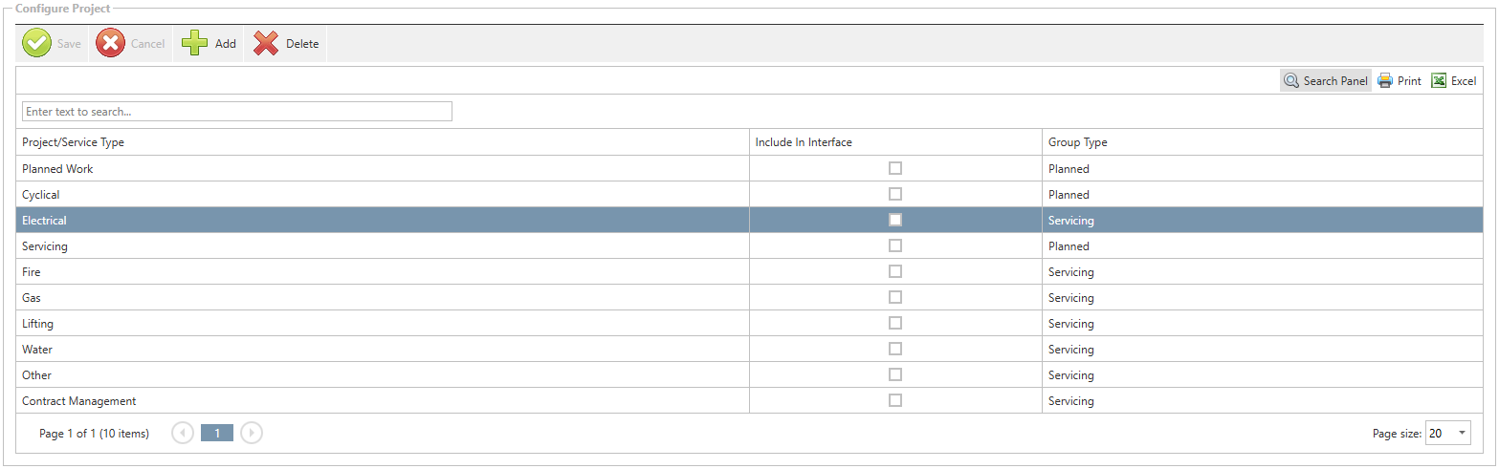Viewport: 1499px width, 469px height.
Task: Click page number 1 button
Action: tap(217, 433)
